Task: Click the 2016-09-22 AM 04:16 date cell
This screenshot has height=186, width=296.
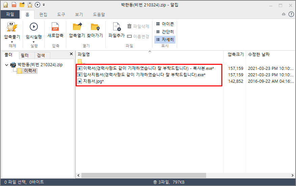Action: pyautogui.click(x=271, y=81)
